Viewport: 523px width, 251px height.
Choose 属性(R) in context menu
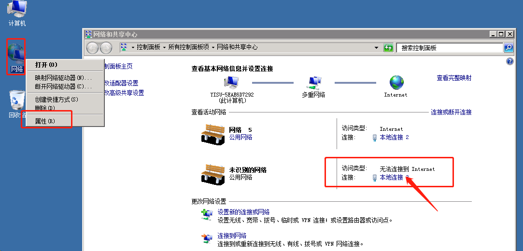point(65,121)
